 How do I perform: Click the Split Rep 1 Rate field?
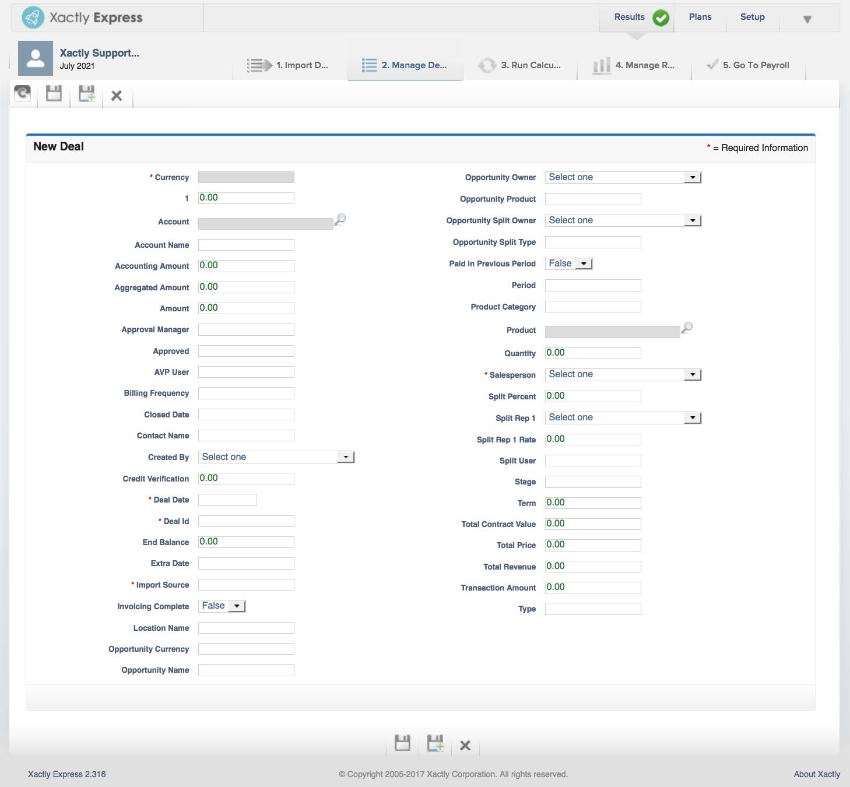[x=593, y=440]
